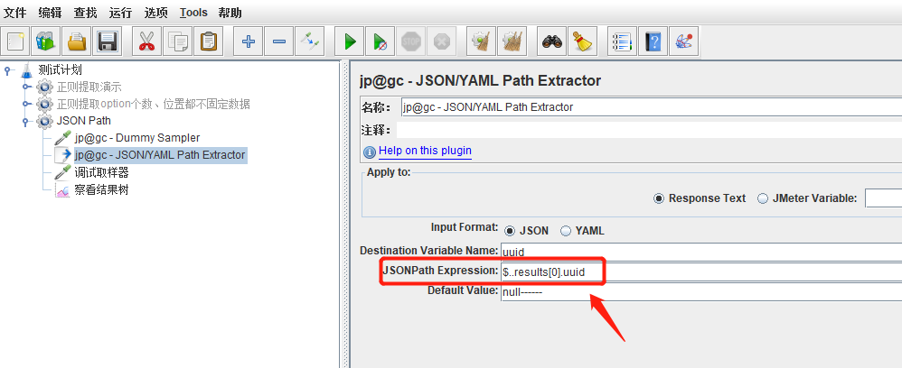
Task: Select jp@gc - Dummy Sampler
Action: click(x=136, y=138)
